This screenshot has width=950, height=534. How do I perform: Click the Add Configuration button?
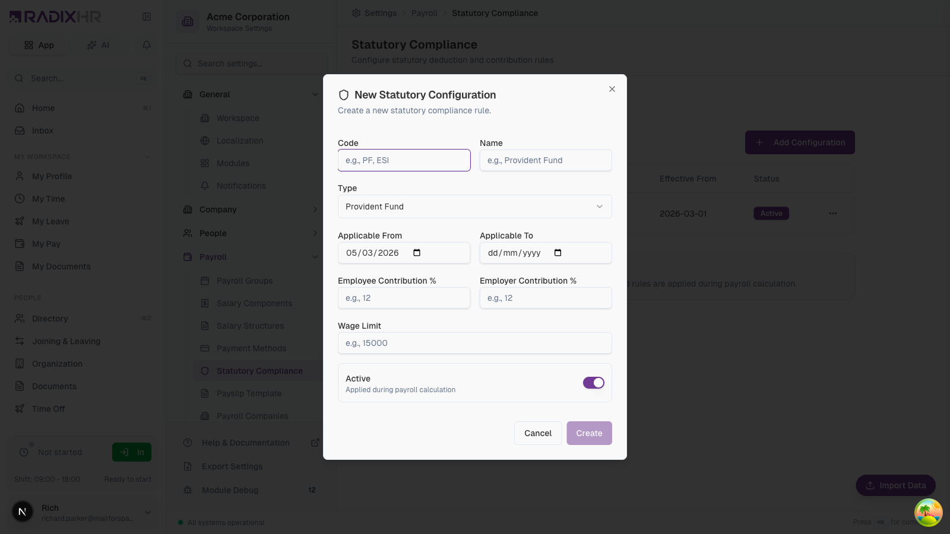pyautogui.click(x=800, y=142)
